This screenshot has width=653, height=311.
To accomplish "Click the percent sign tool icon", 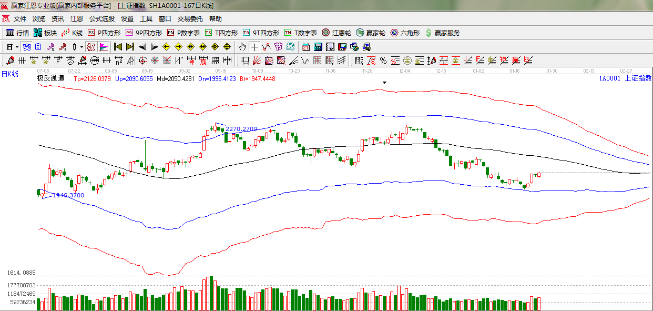I will tap(383, 61).
